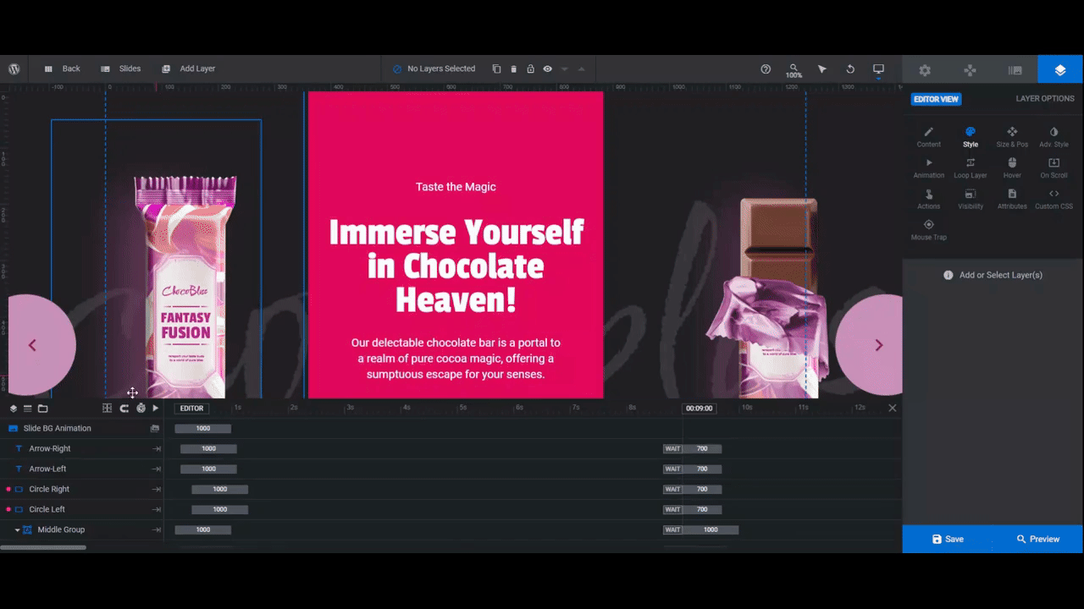Open the navigation options tab
Image resolution: width=1084 pixels, height=609 pixels.
[x=970, y=70]
